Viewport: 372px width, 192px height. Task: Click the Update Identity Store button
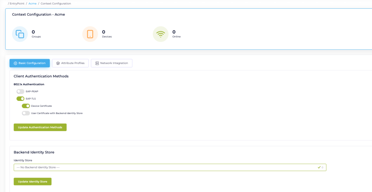pyautogui.click(x=33, y=181)
